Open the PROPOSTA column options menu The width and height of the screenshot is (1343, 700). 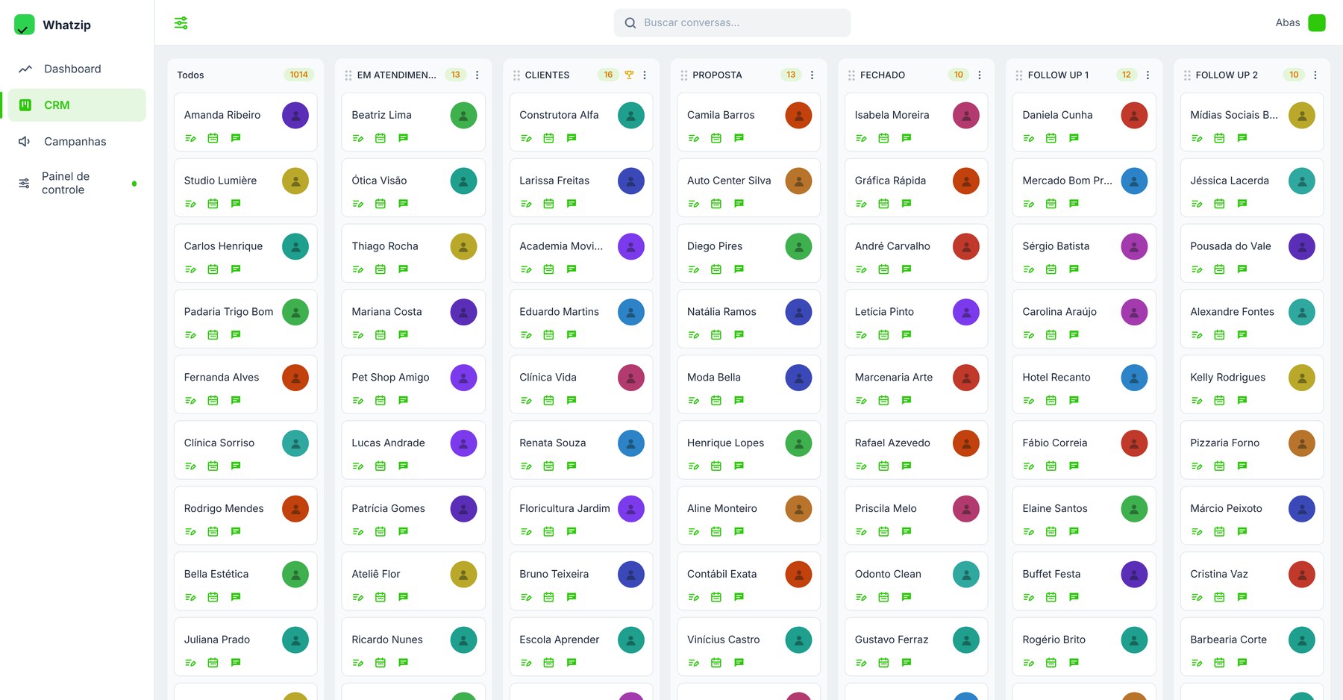coord(813,75)
